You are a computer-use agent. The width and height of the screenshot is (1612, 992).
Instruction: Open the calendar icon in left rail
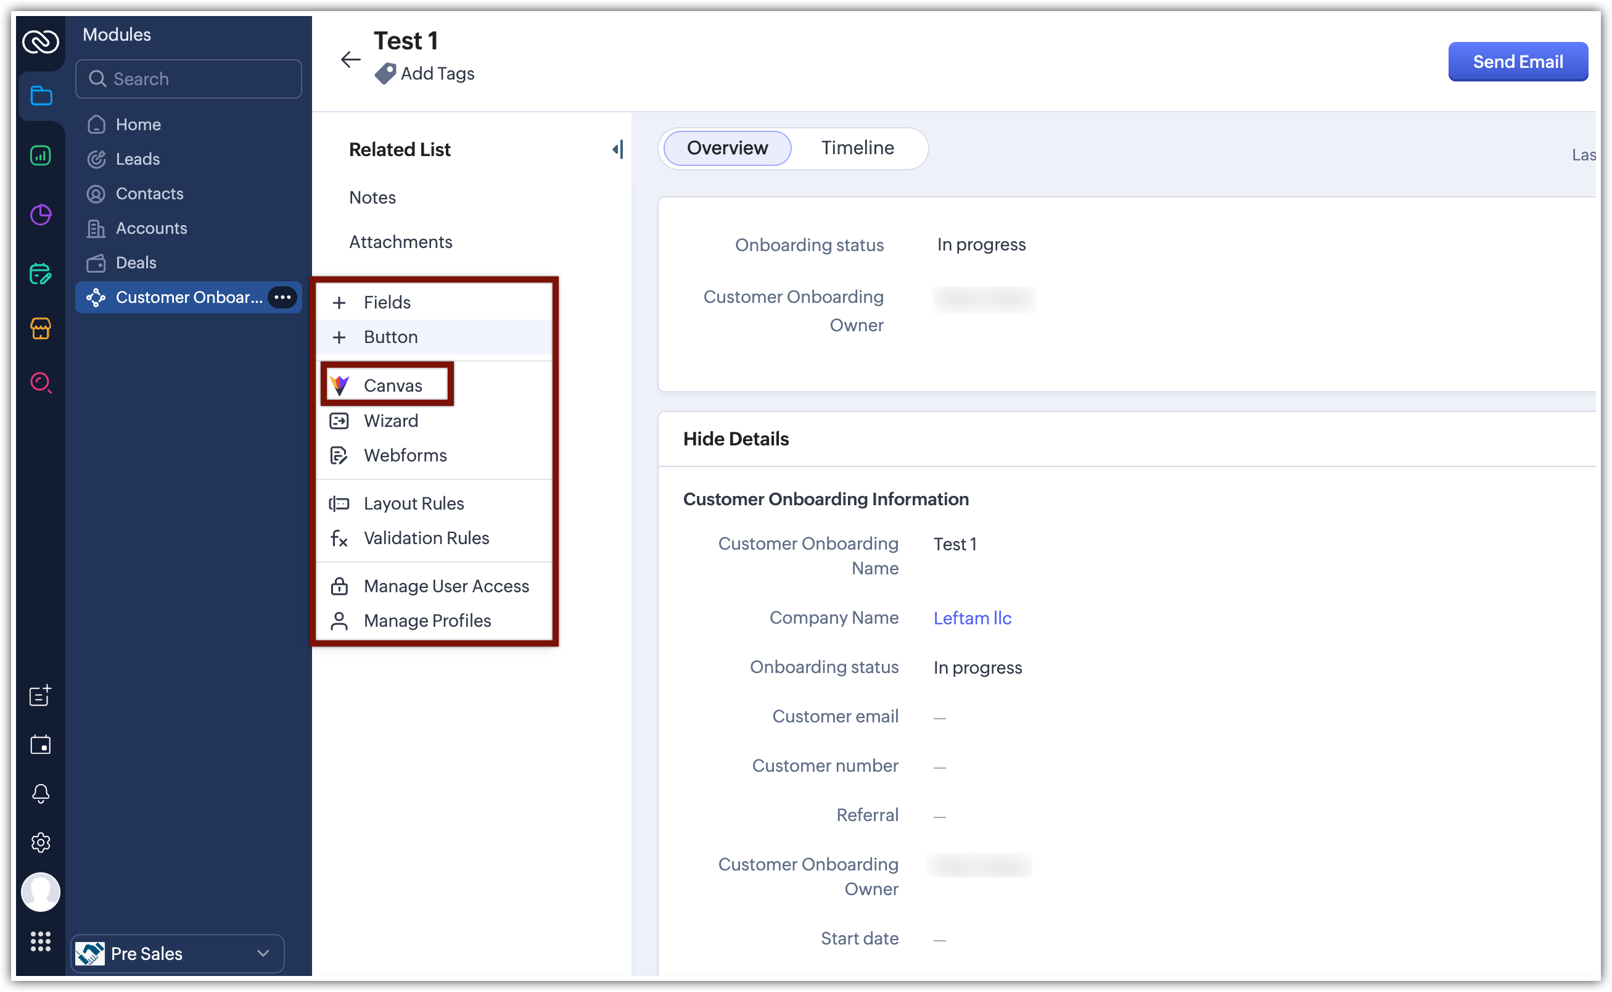pyautogui.click(x=41, y=745)
